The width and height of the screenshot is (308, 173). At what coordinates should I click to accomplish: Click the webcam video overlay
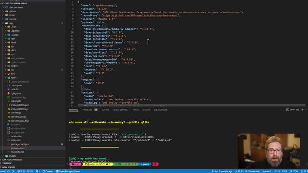coord(269,150)
